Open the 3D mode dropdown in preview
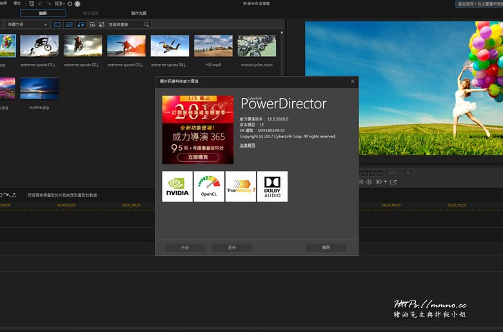This screenshot has width=503, height=332. click(x=380, y=182)
